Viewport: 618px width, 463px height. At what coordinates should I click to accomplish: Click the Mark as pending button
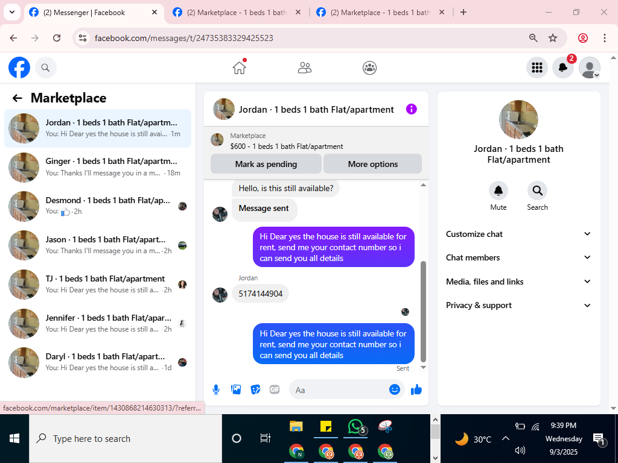click(266, 164)
